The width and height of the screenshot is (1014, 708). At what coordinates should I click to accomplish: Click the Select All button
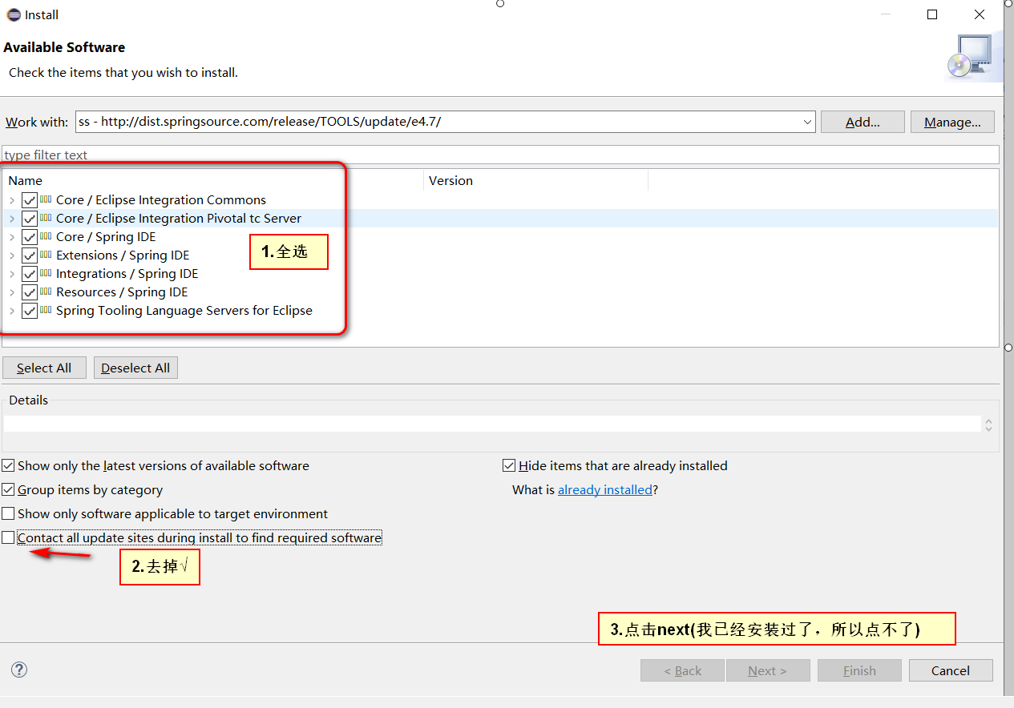click(44, 368)
